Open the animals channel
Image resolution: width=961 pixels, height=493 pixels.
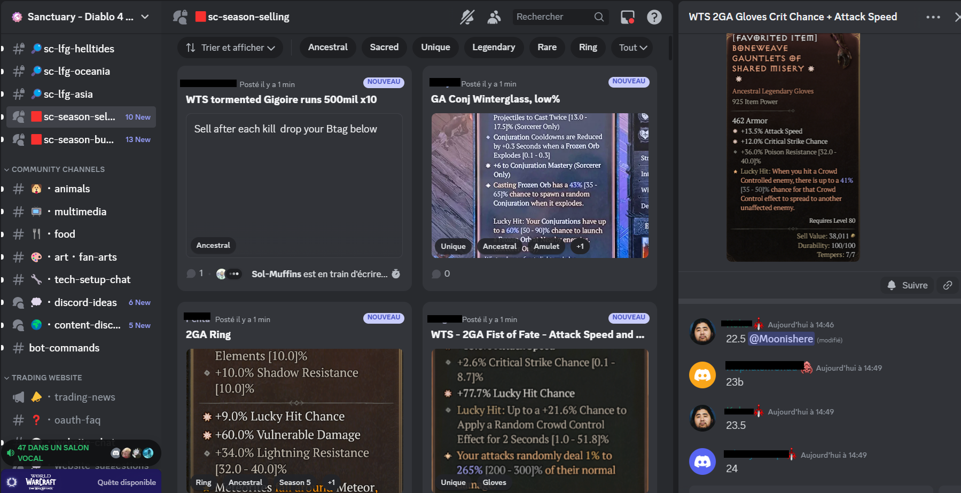coord(81,189)
